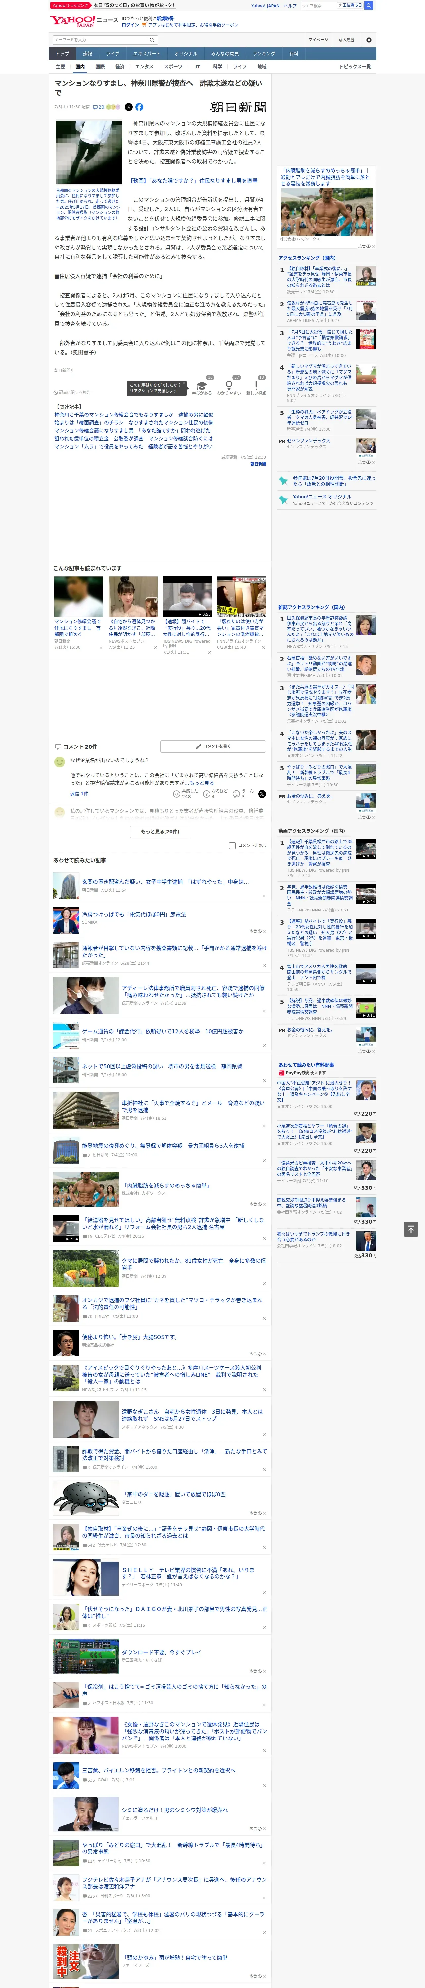Click the コメントを書く button
The width and height of the screenshot is (425, 1988).
(x=213, y=746)
